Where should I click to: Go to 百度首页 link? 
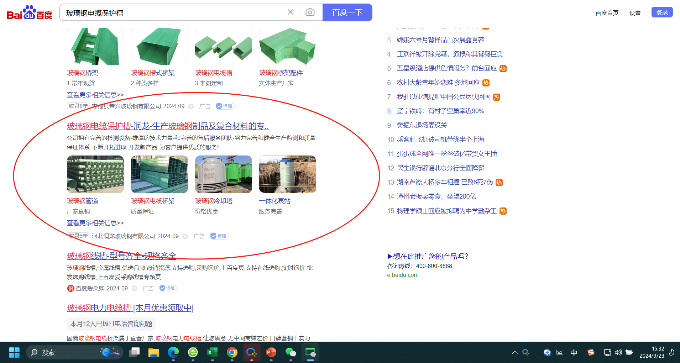tap(607, 13)
